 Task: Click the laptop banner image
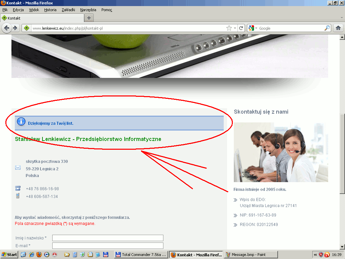point(170,56)
